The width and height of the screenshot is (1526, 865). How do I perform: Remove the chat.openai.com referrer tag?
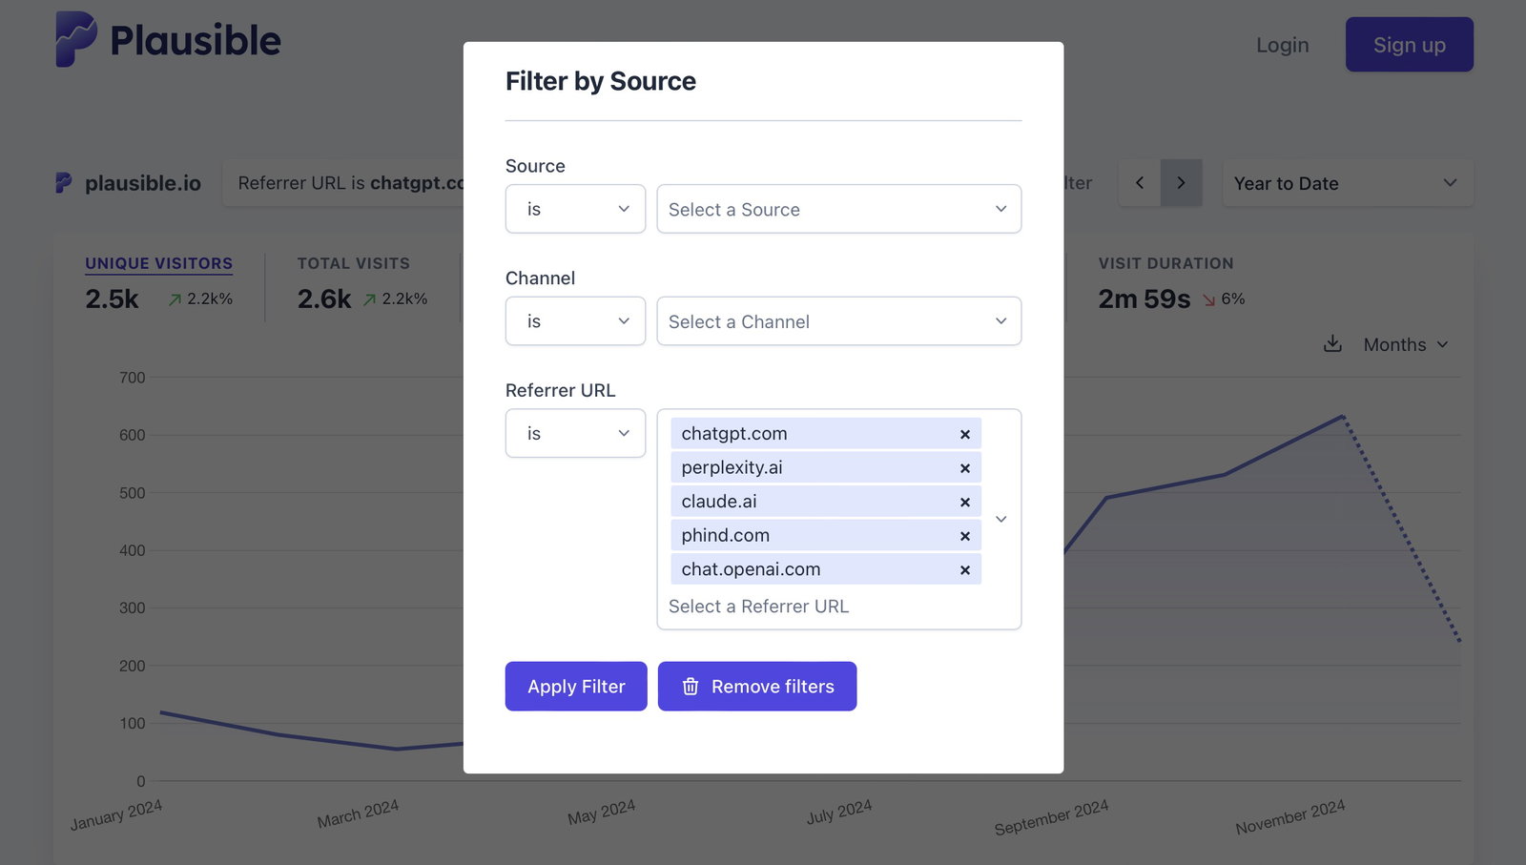point(964,569)
